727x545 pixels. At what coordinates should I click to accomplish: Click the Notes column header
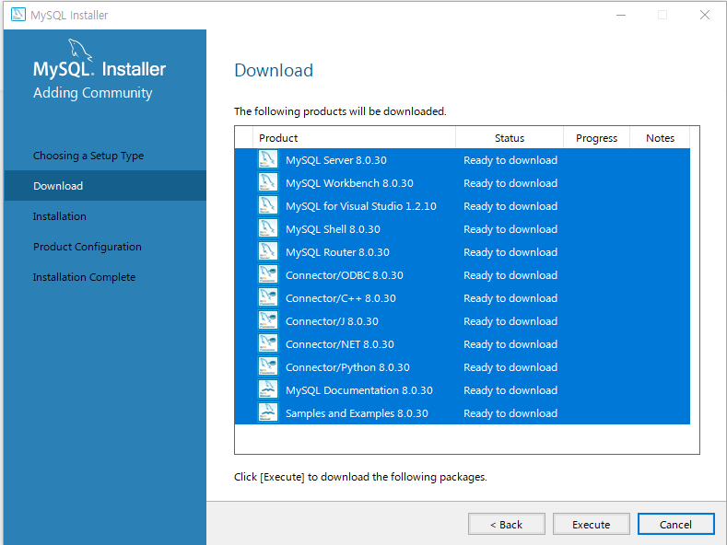[661, 138]
